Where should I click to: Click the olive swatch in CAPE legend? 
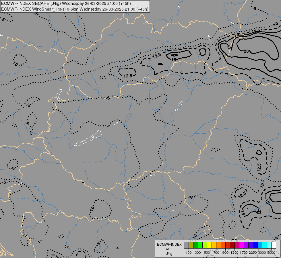click(191, 245)
